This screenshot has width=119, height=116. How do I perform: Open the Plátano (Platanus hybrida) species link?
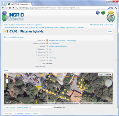(x=58, y=46)
